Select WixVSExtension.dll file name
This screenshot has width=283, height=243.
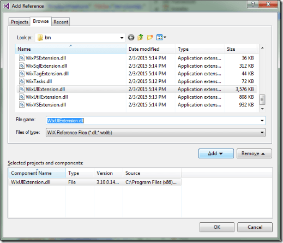pyautogui.click(x=46, y=105)
